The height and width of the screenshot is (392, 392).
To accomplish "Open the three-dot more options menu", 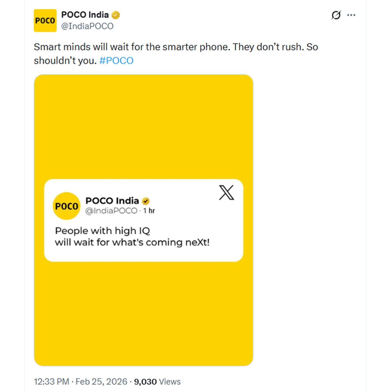I will coord(351,15).
